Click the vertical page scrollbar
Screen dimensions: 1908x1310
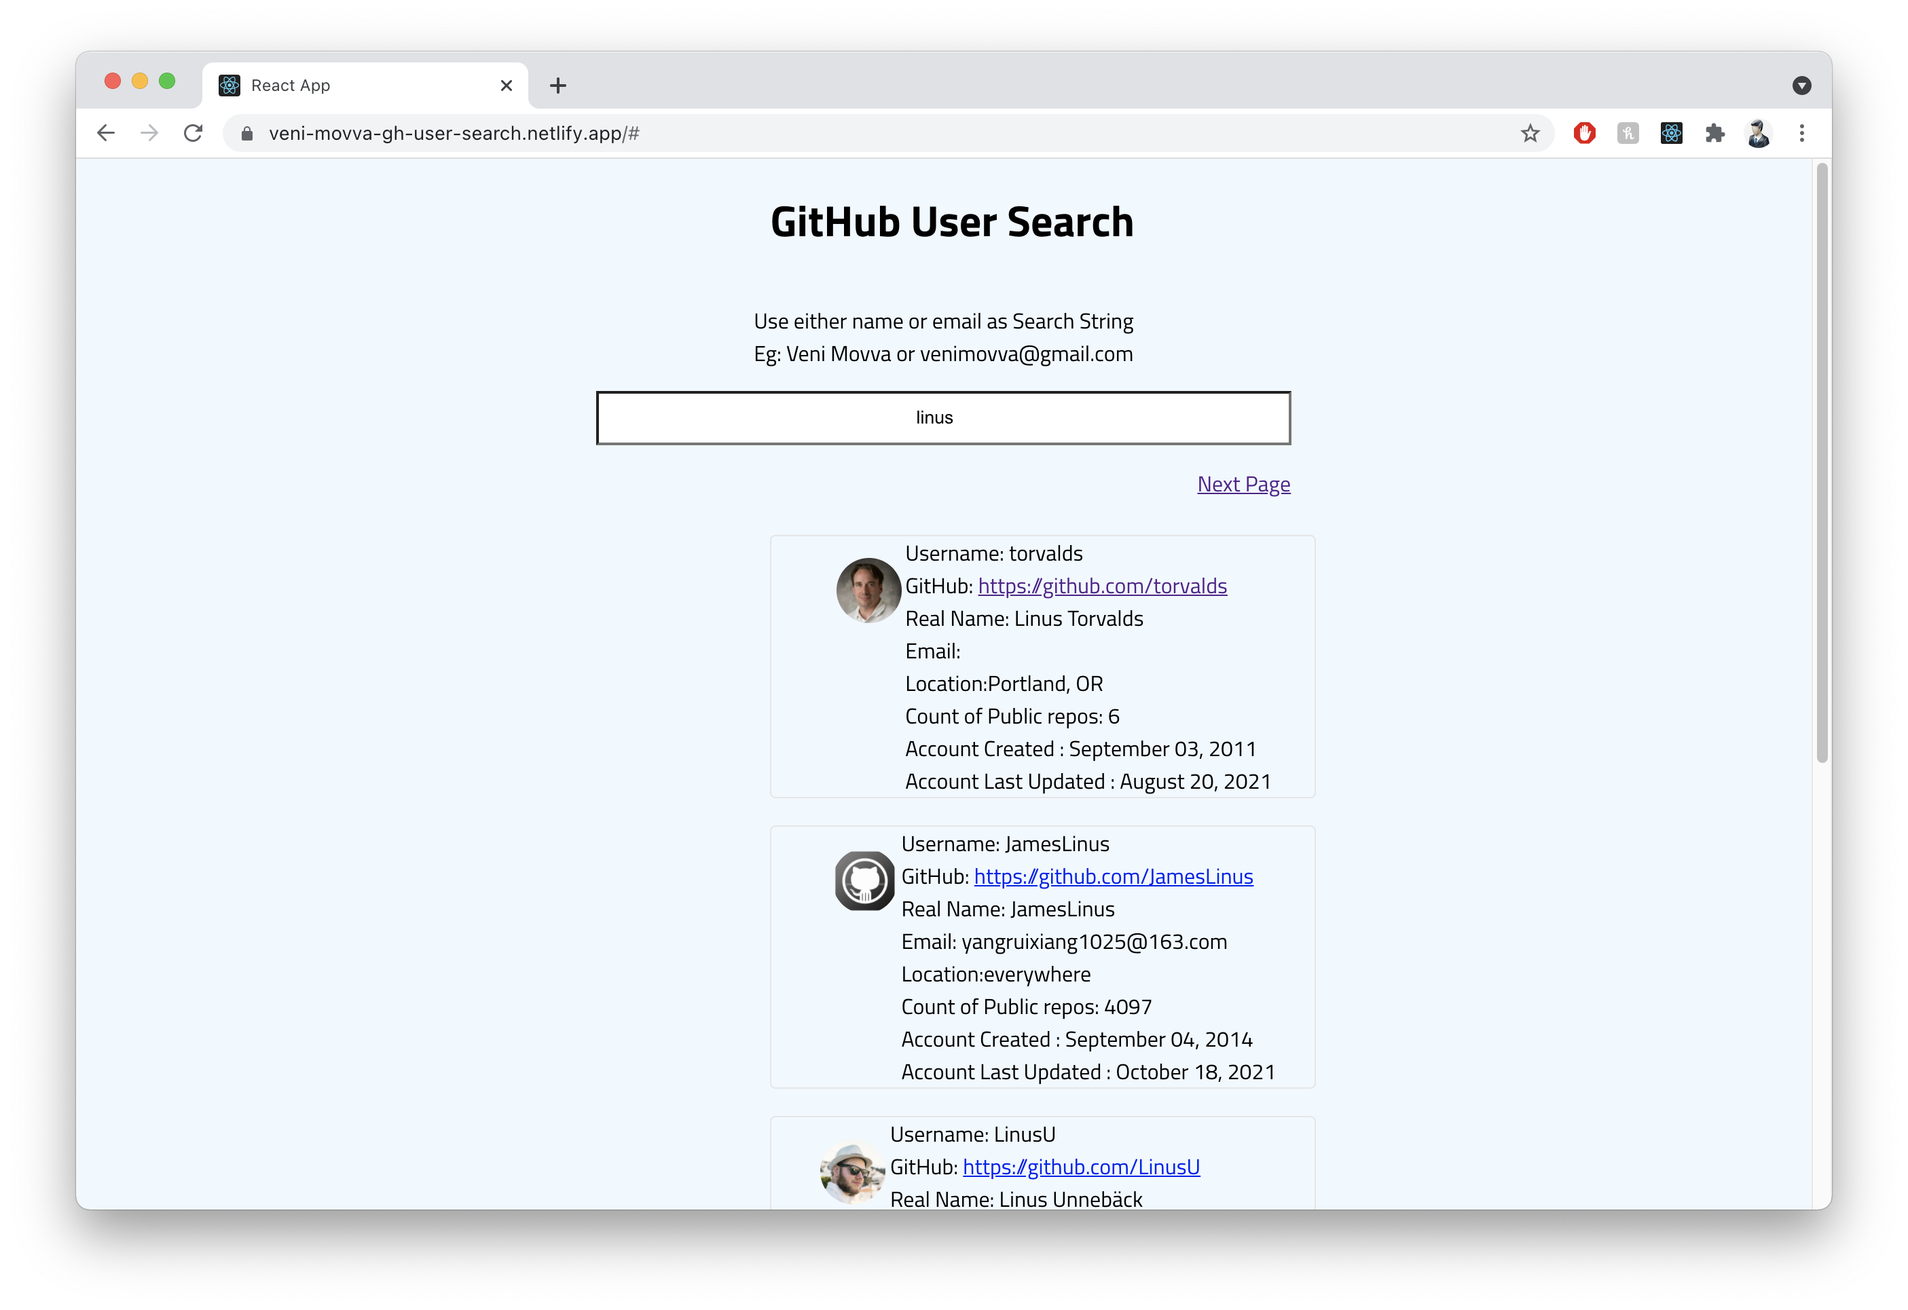tap(1821, 460)
